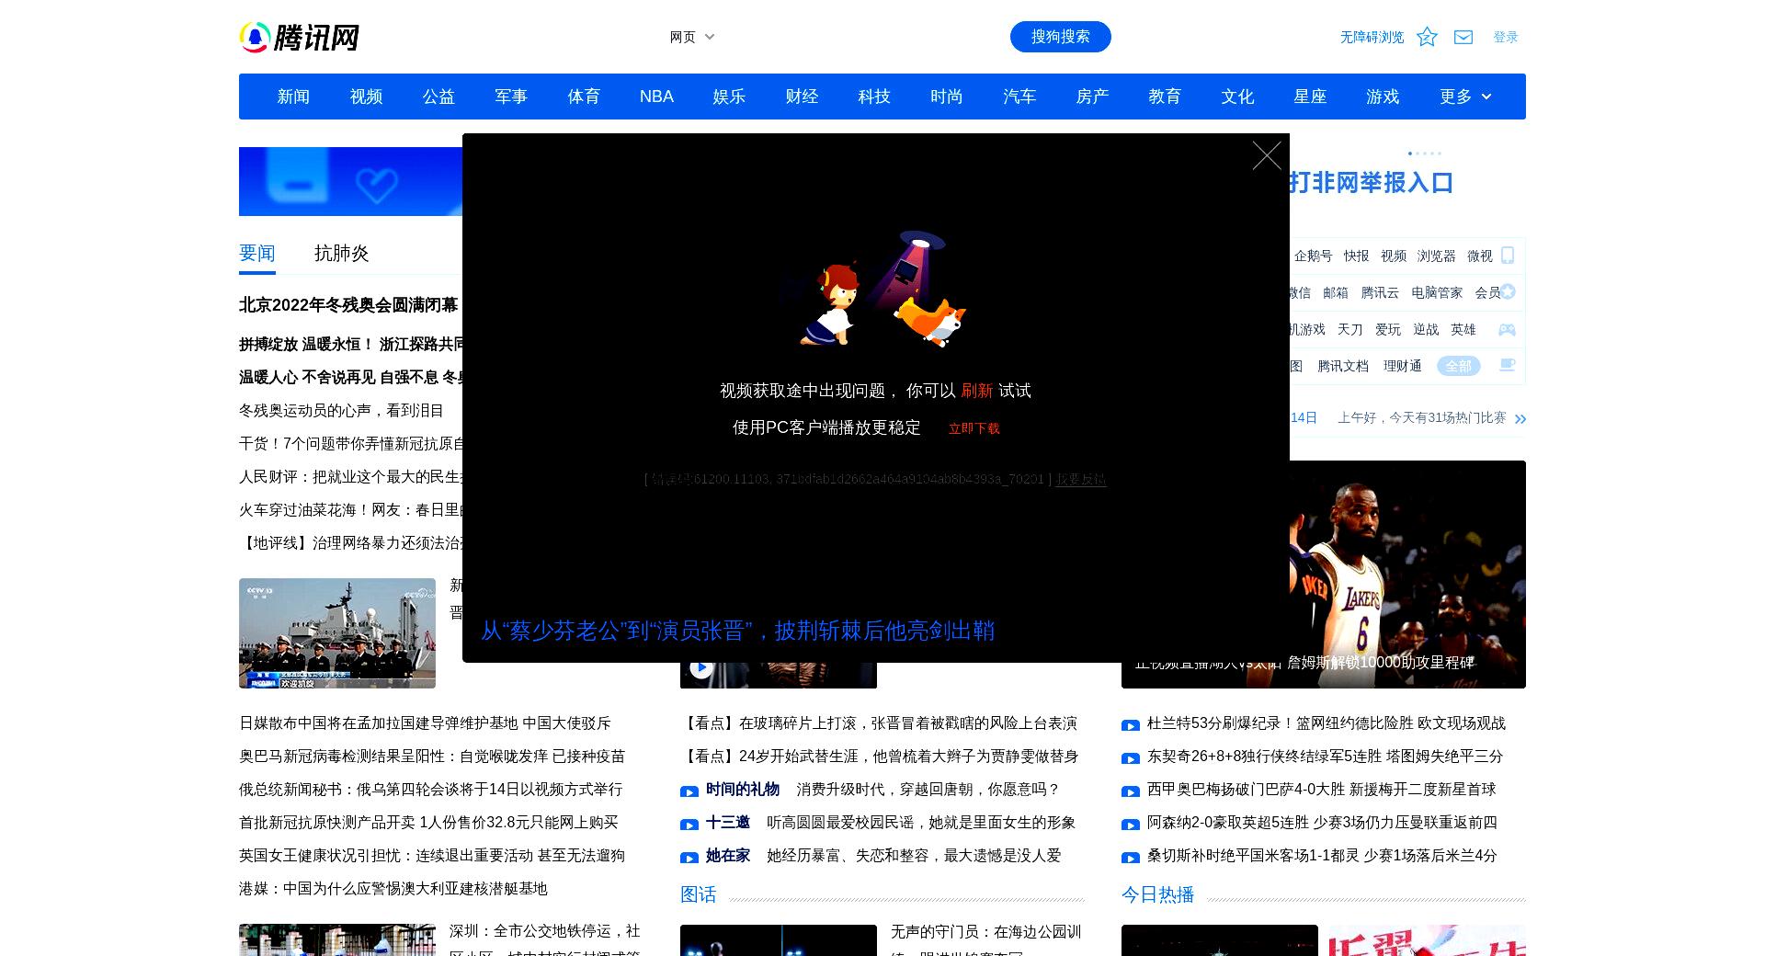Screen dimensions: 1765x956
Task: Open the 新闻 navigation item
Action: coord(293,97)
